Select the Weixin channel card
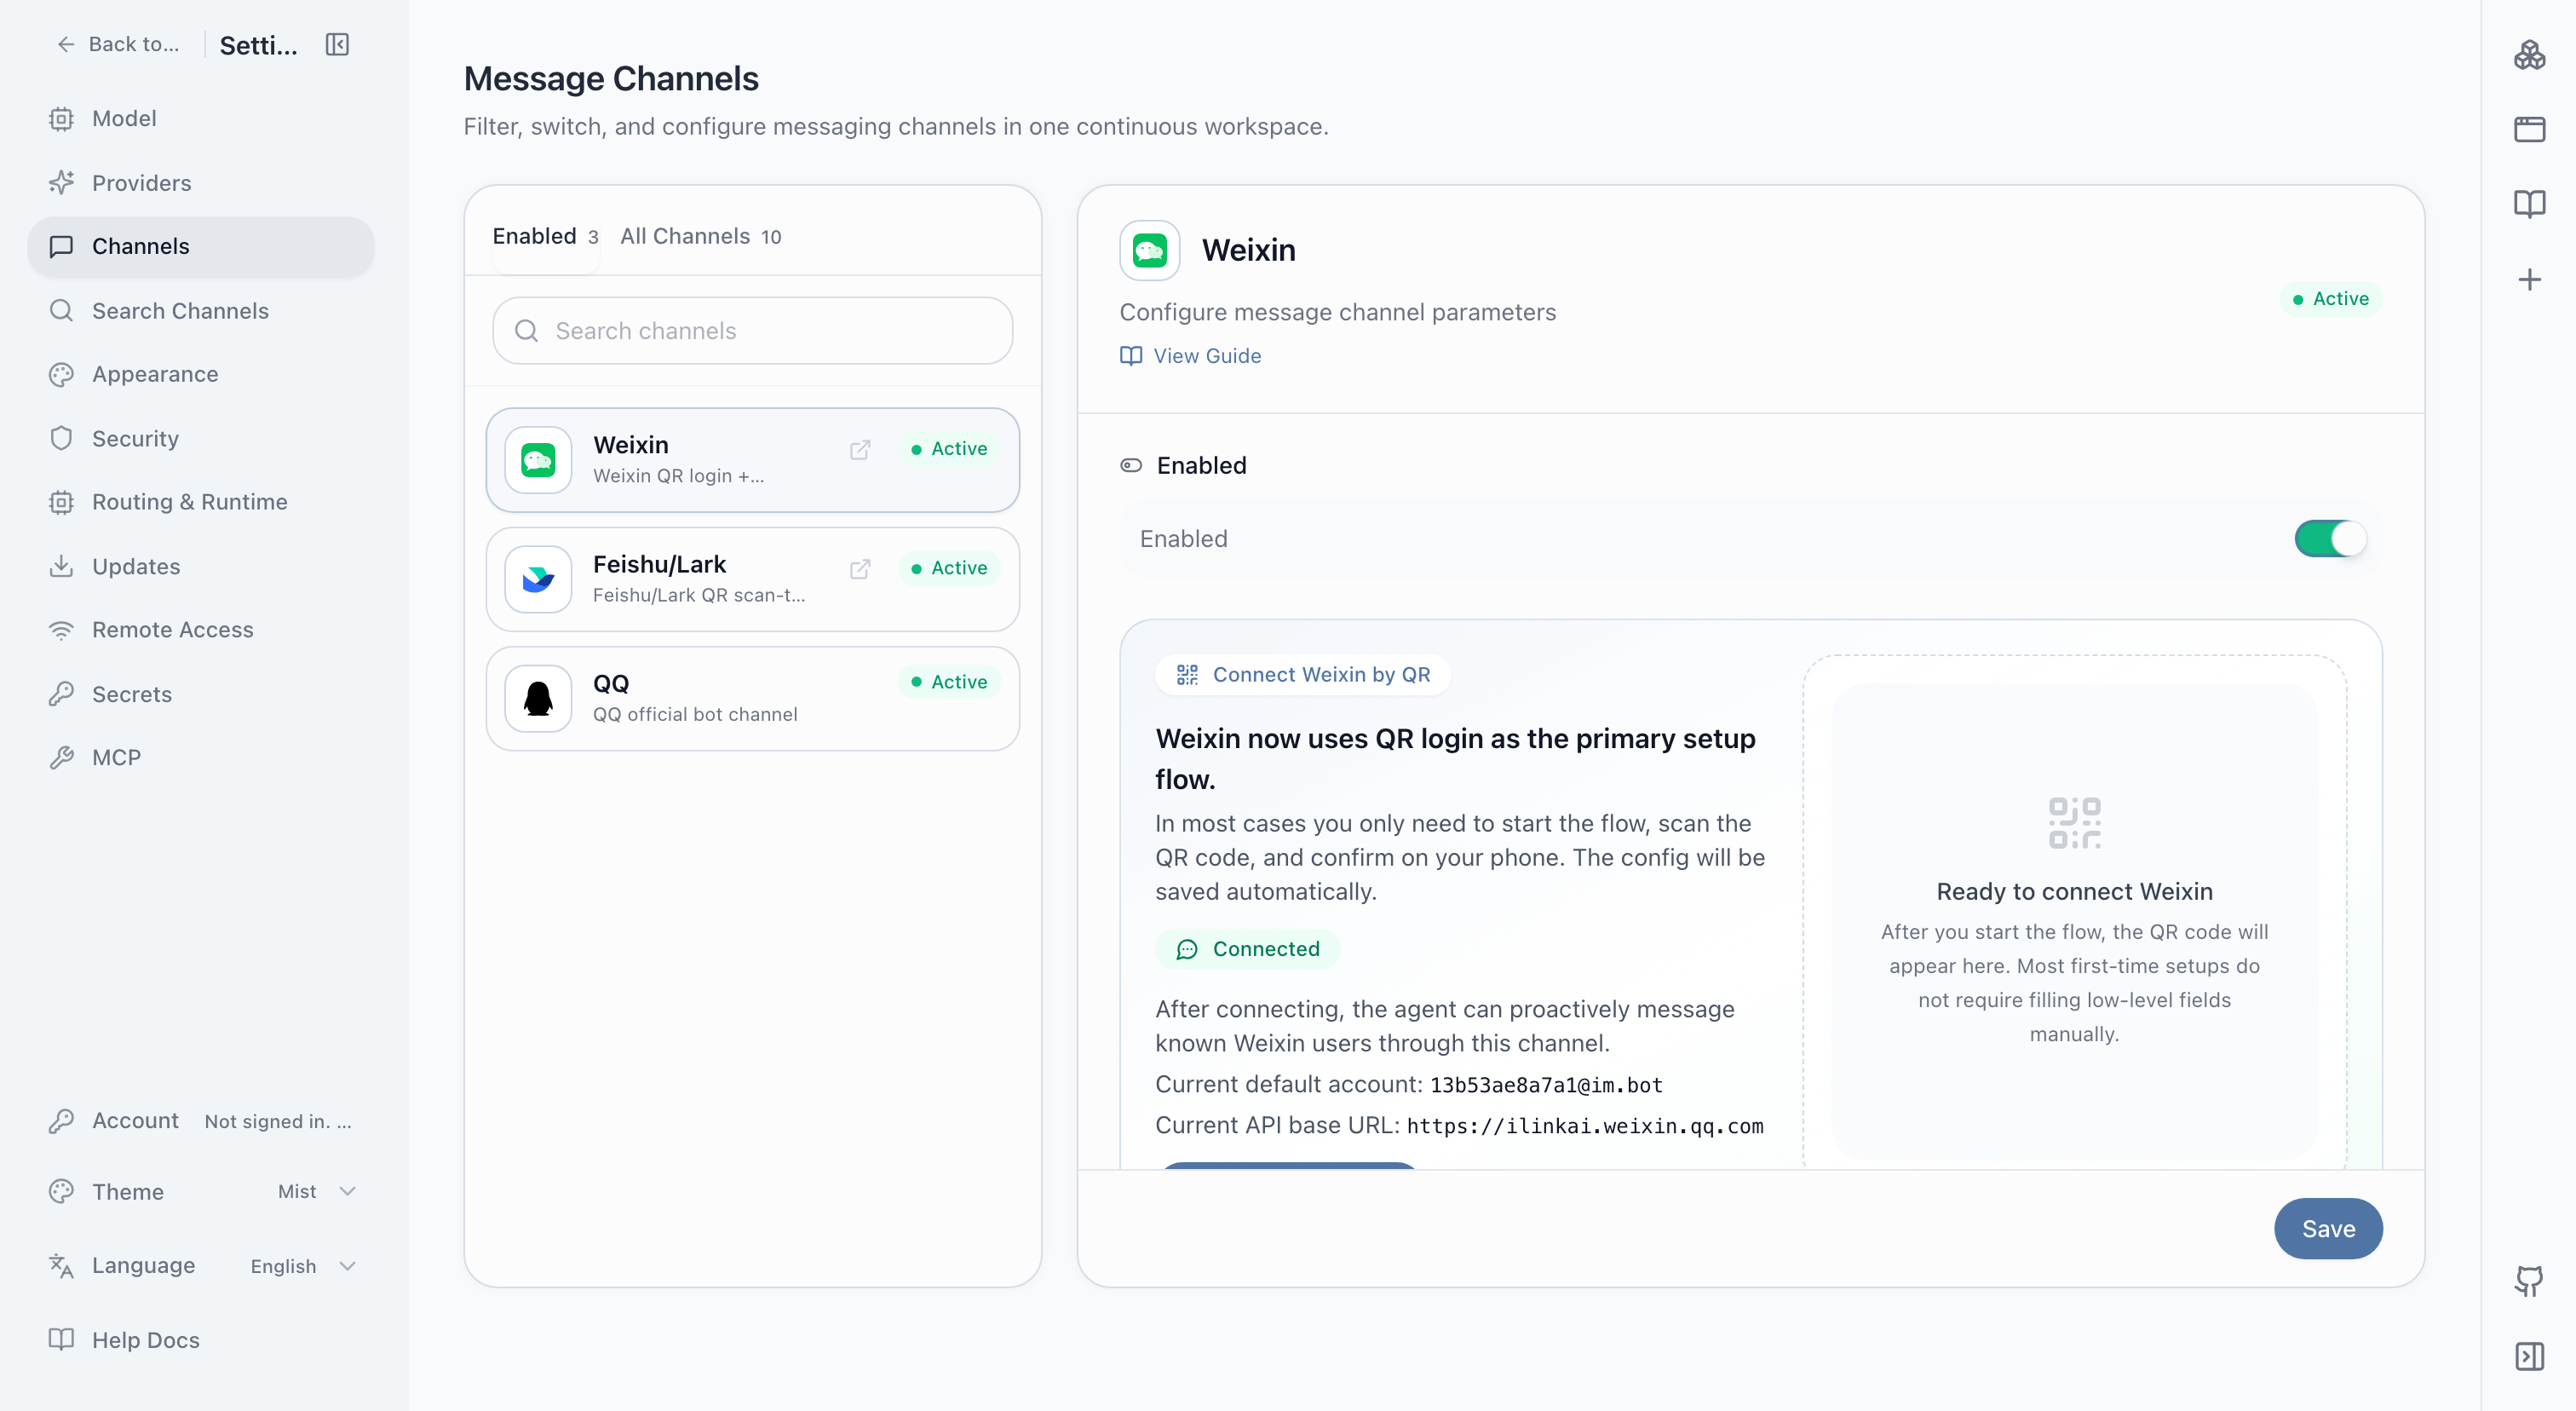Screen dimensions: 2576x1411 point(752,460)
